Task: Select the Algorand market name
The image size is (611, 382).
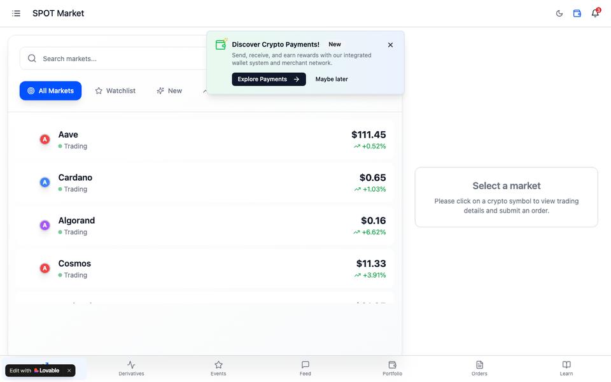Action: point(76,220)
